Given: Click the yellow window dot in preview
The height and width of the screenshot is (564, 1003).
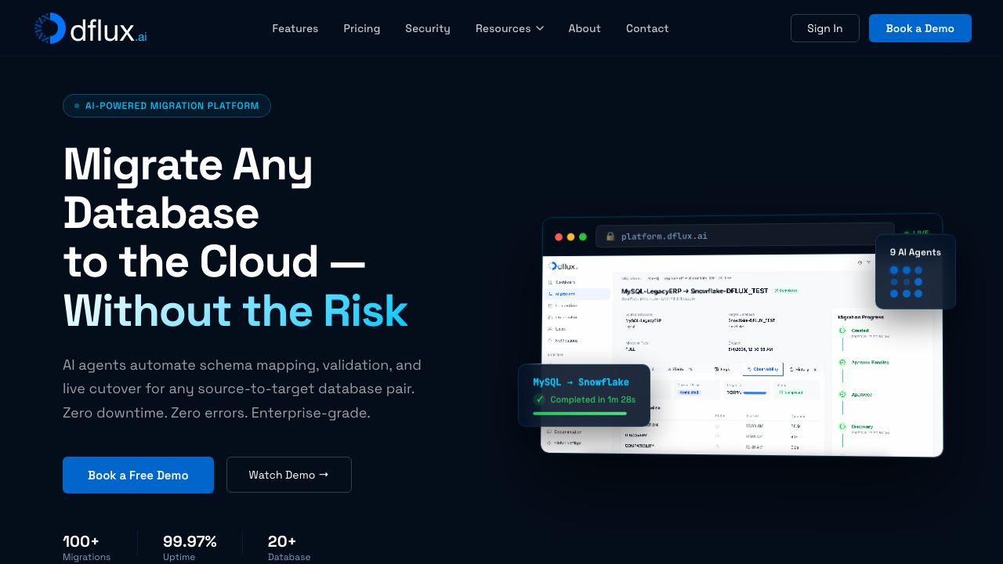Looking at the screenshot, I should [570, 237].
